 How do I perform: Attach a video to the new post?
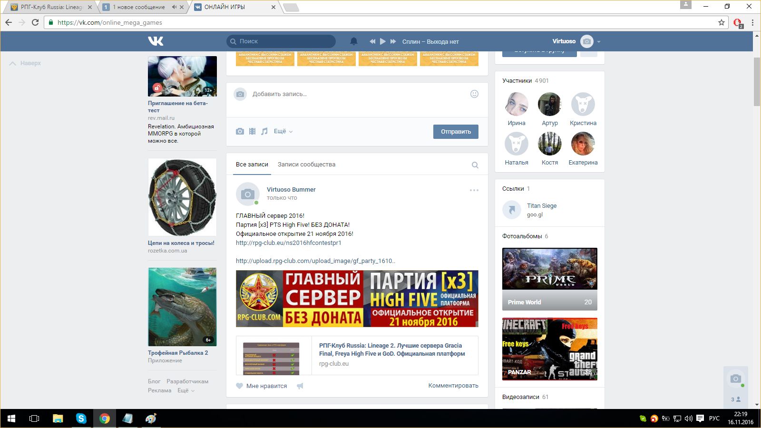coord(252,131)
